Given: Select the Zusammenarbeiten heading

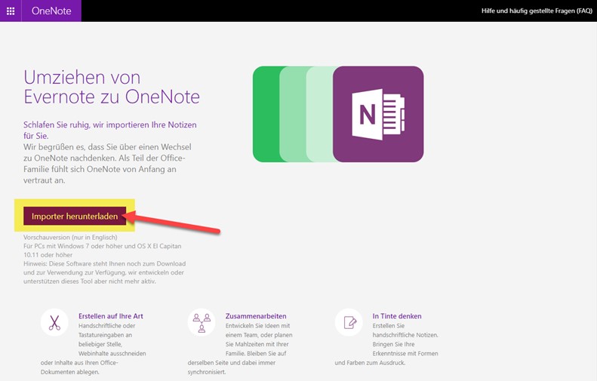Looking at the screenshot, I should pyautogui.click(x=256, y=316).
